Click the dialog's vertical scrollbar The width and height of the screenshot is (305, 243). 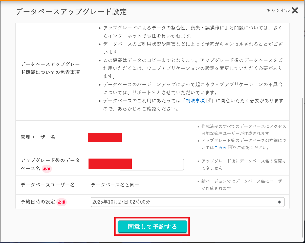(303, 167)
